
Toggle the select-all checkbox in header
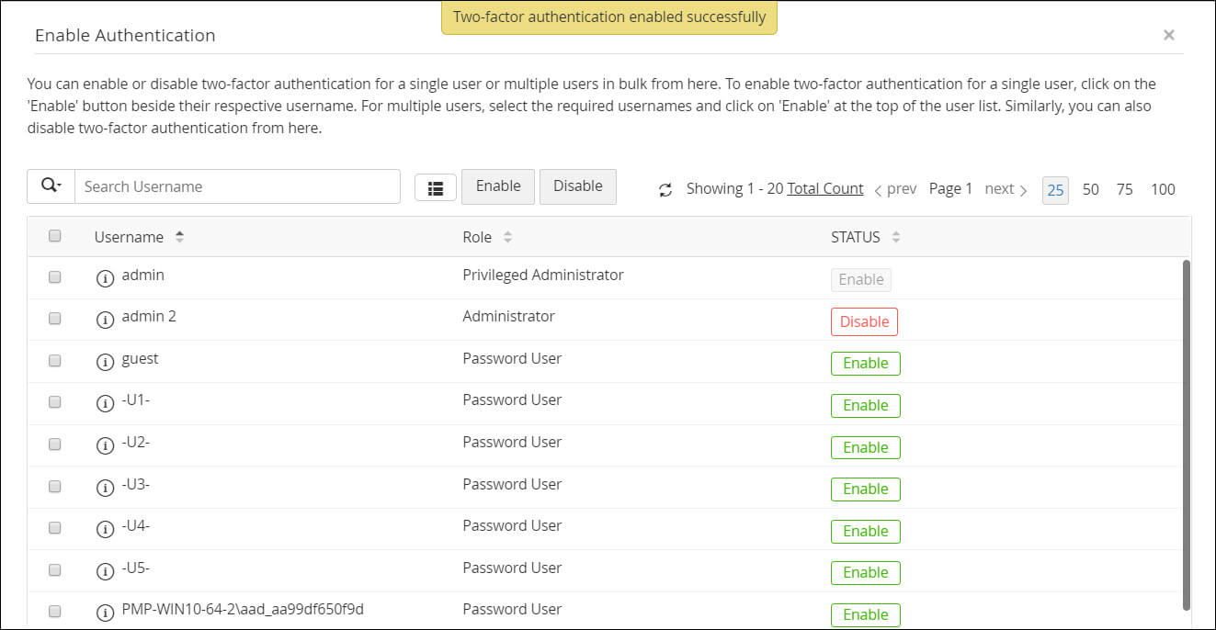pyautogui.click(x=54, y=236)
